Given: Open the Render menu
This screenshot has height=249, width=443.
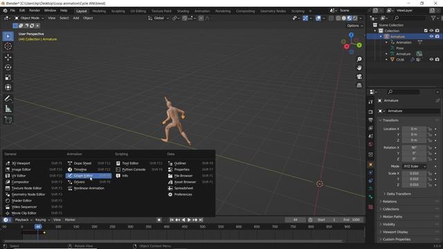Looking at the screenshot, I should click(35, 10).
